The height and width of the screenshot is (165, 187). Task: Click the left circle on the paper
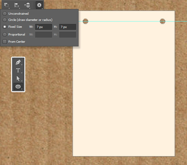(x=85, y=21)
